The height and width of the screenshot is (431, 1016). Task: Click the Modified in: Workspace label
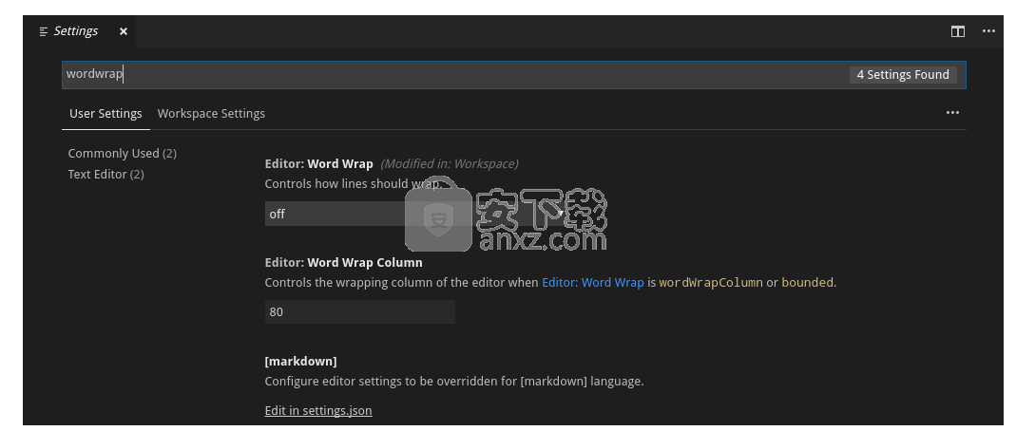449,163
